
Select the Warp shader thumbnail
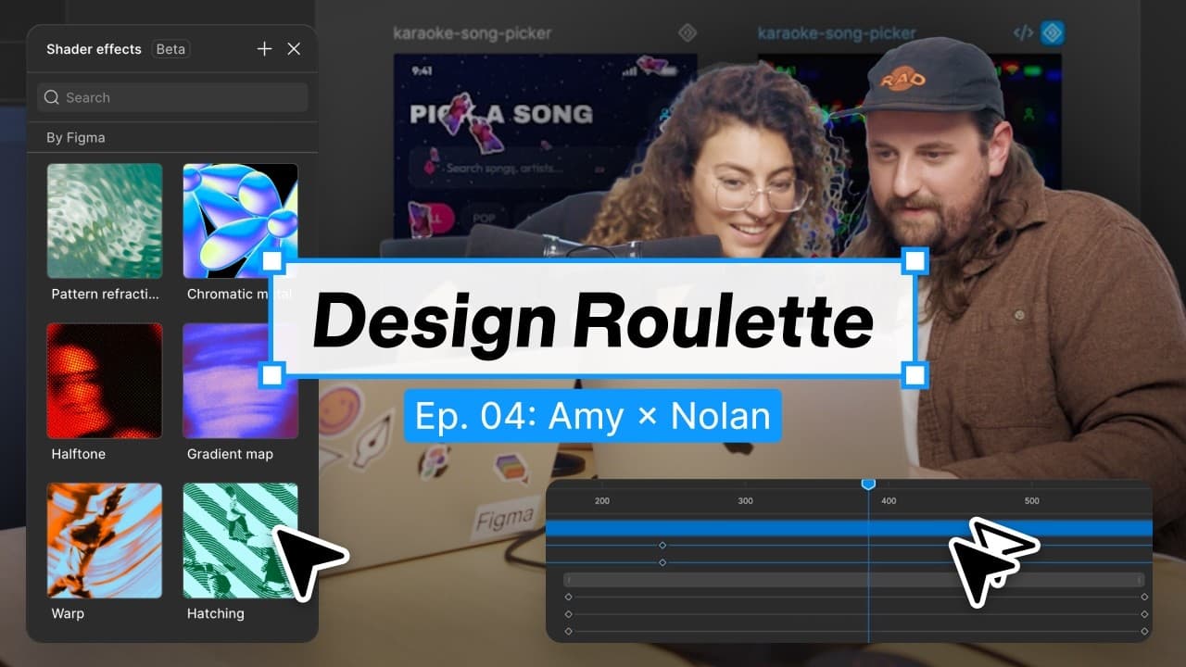point(105,540)
